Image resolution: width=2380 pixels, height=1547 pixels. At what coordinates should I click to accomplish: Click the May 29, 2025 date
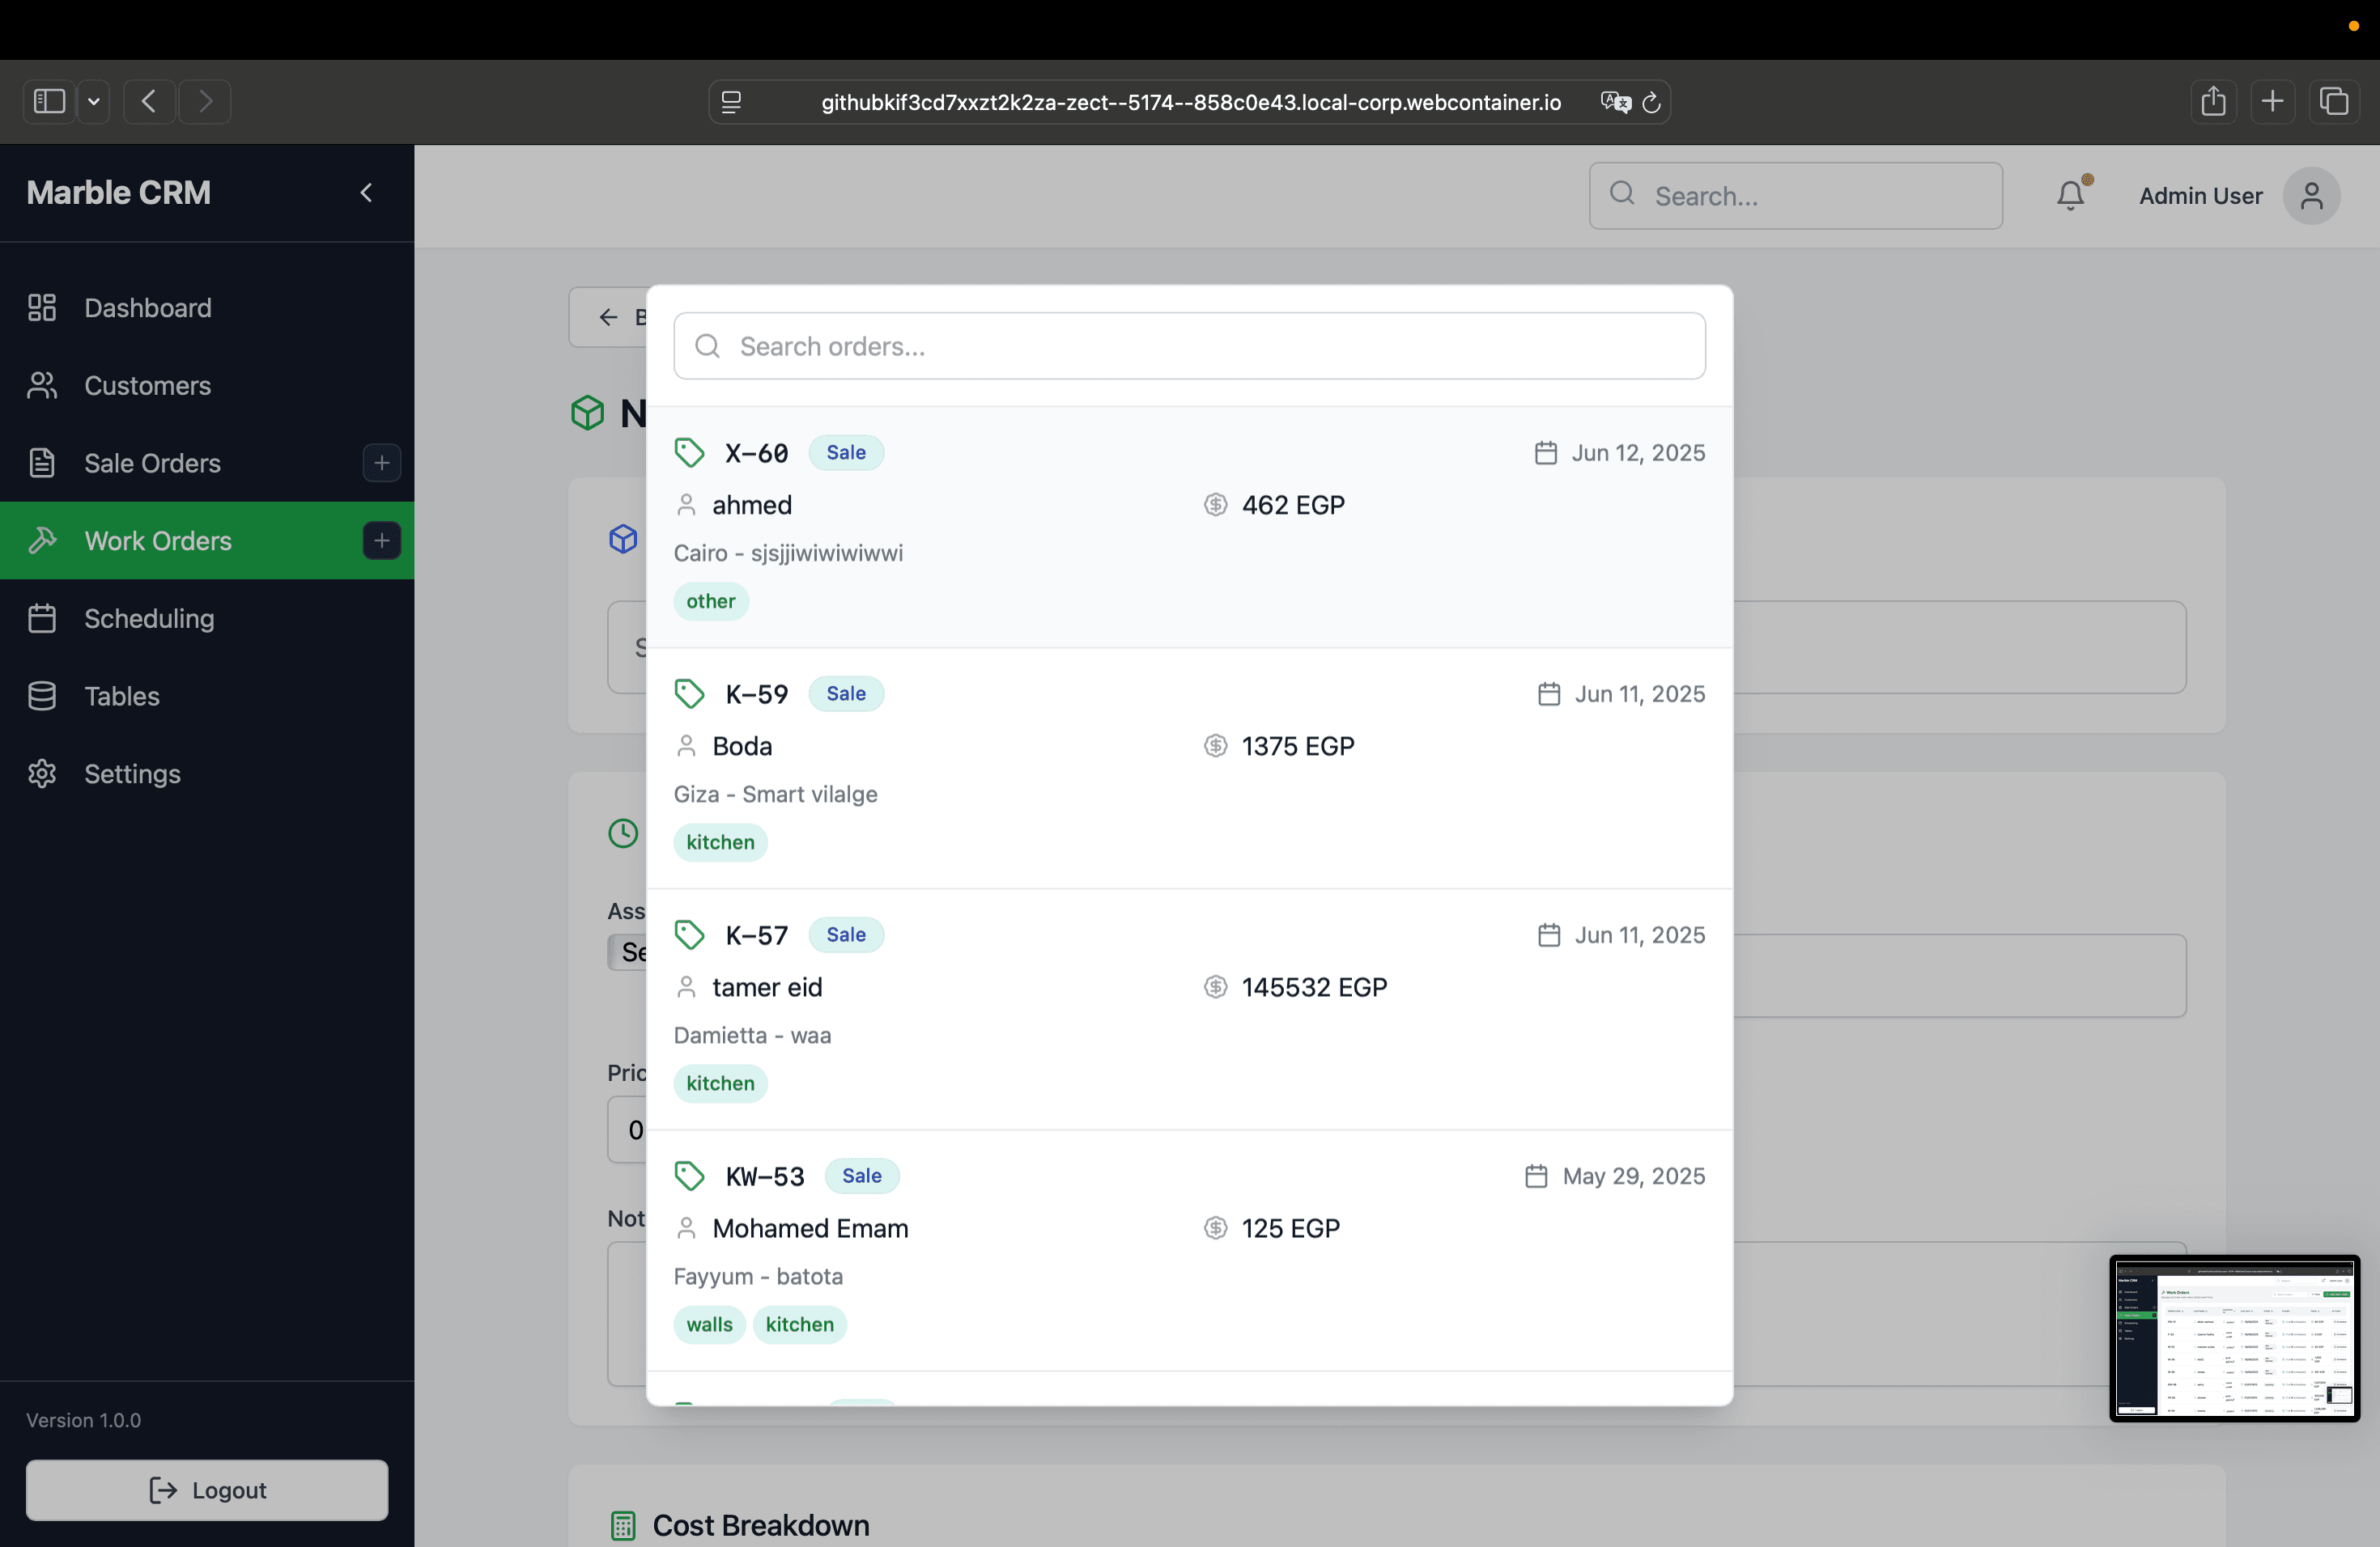coord(1633,1176)
